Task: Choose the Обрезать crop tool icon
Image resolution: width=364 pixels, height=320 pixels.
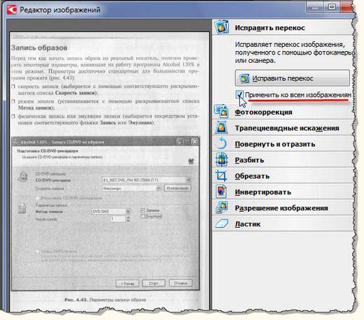Action: [221, 175]
